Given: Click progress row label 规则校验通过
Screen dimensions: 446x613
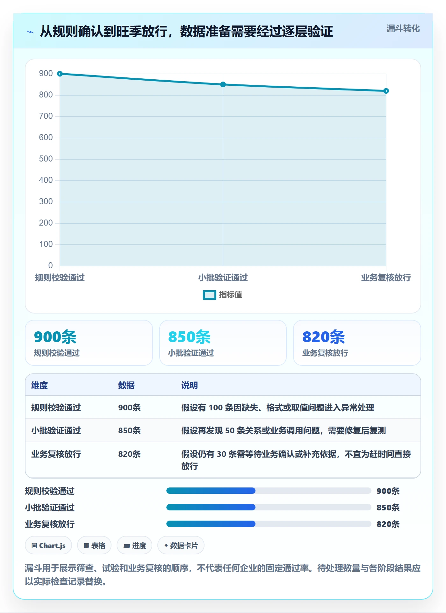Looking at the screenshot, I should (x=50, y=491).
